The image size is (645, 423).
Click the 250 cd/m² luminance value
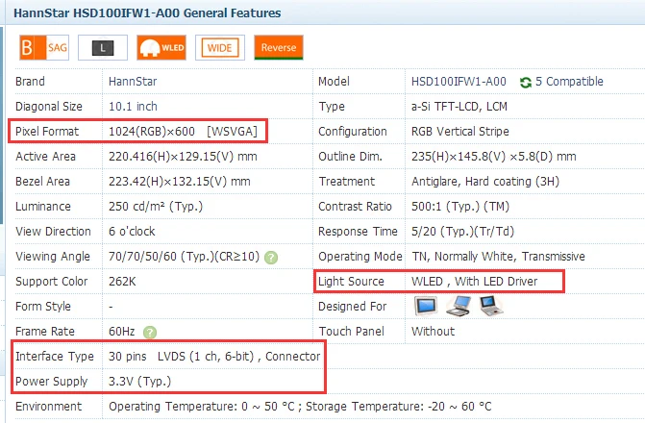coord(156,206)
